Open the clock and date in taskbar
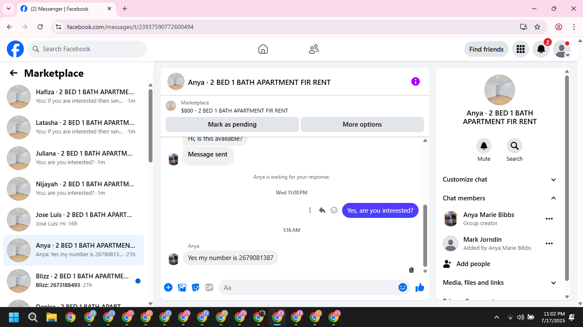The width and height of the screenshot is (583, 327). pos(553,317)
